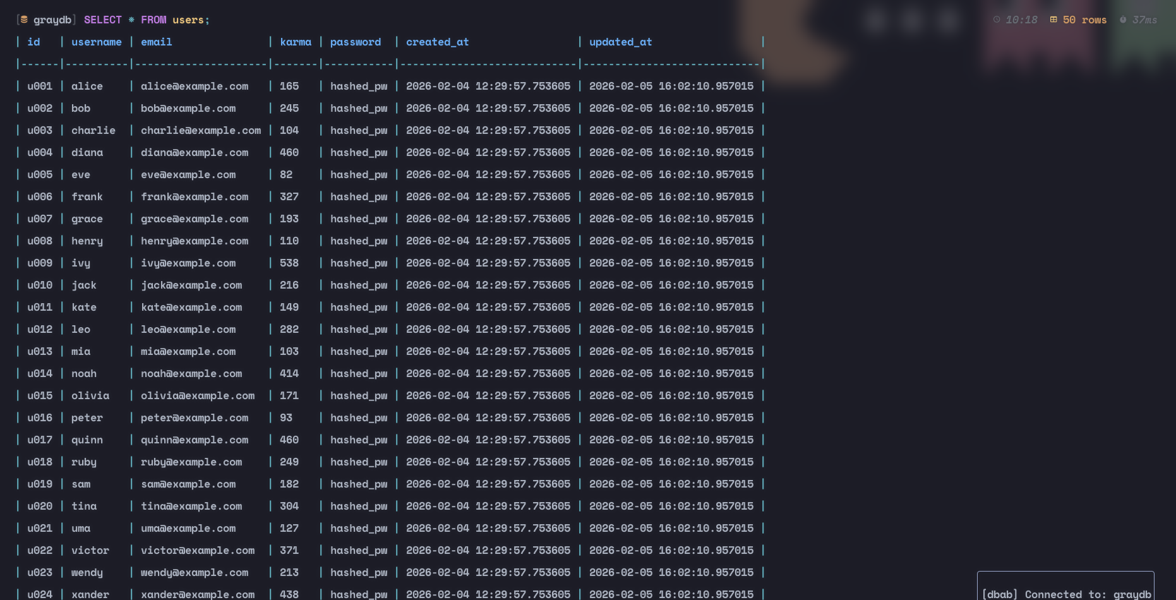Select karma value 304 in tina's row
The width and height of the screenshot is (1176, 600).
click(289, 506)
